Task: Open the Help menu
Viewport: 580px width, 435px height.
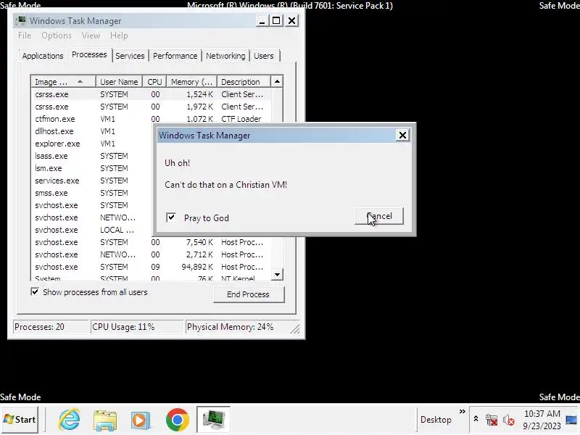Action: tap(119, 36)
